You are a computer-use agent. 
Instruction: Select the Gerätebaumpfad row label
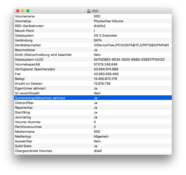pyautogui.click(x=28, y=45)
